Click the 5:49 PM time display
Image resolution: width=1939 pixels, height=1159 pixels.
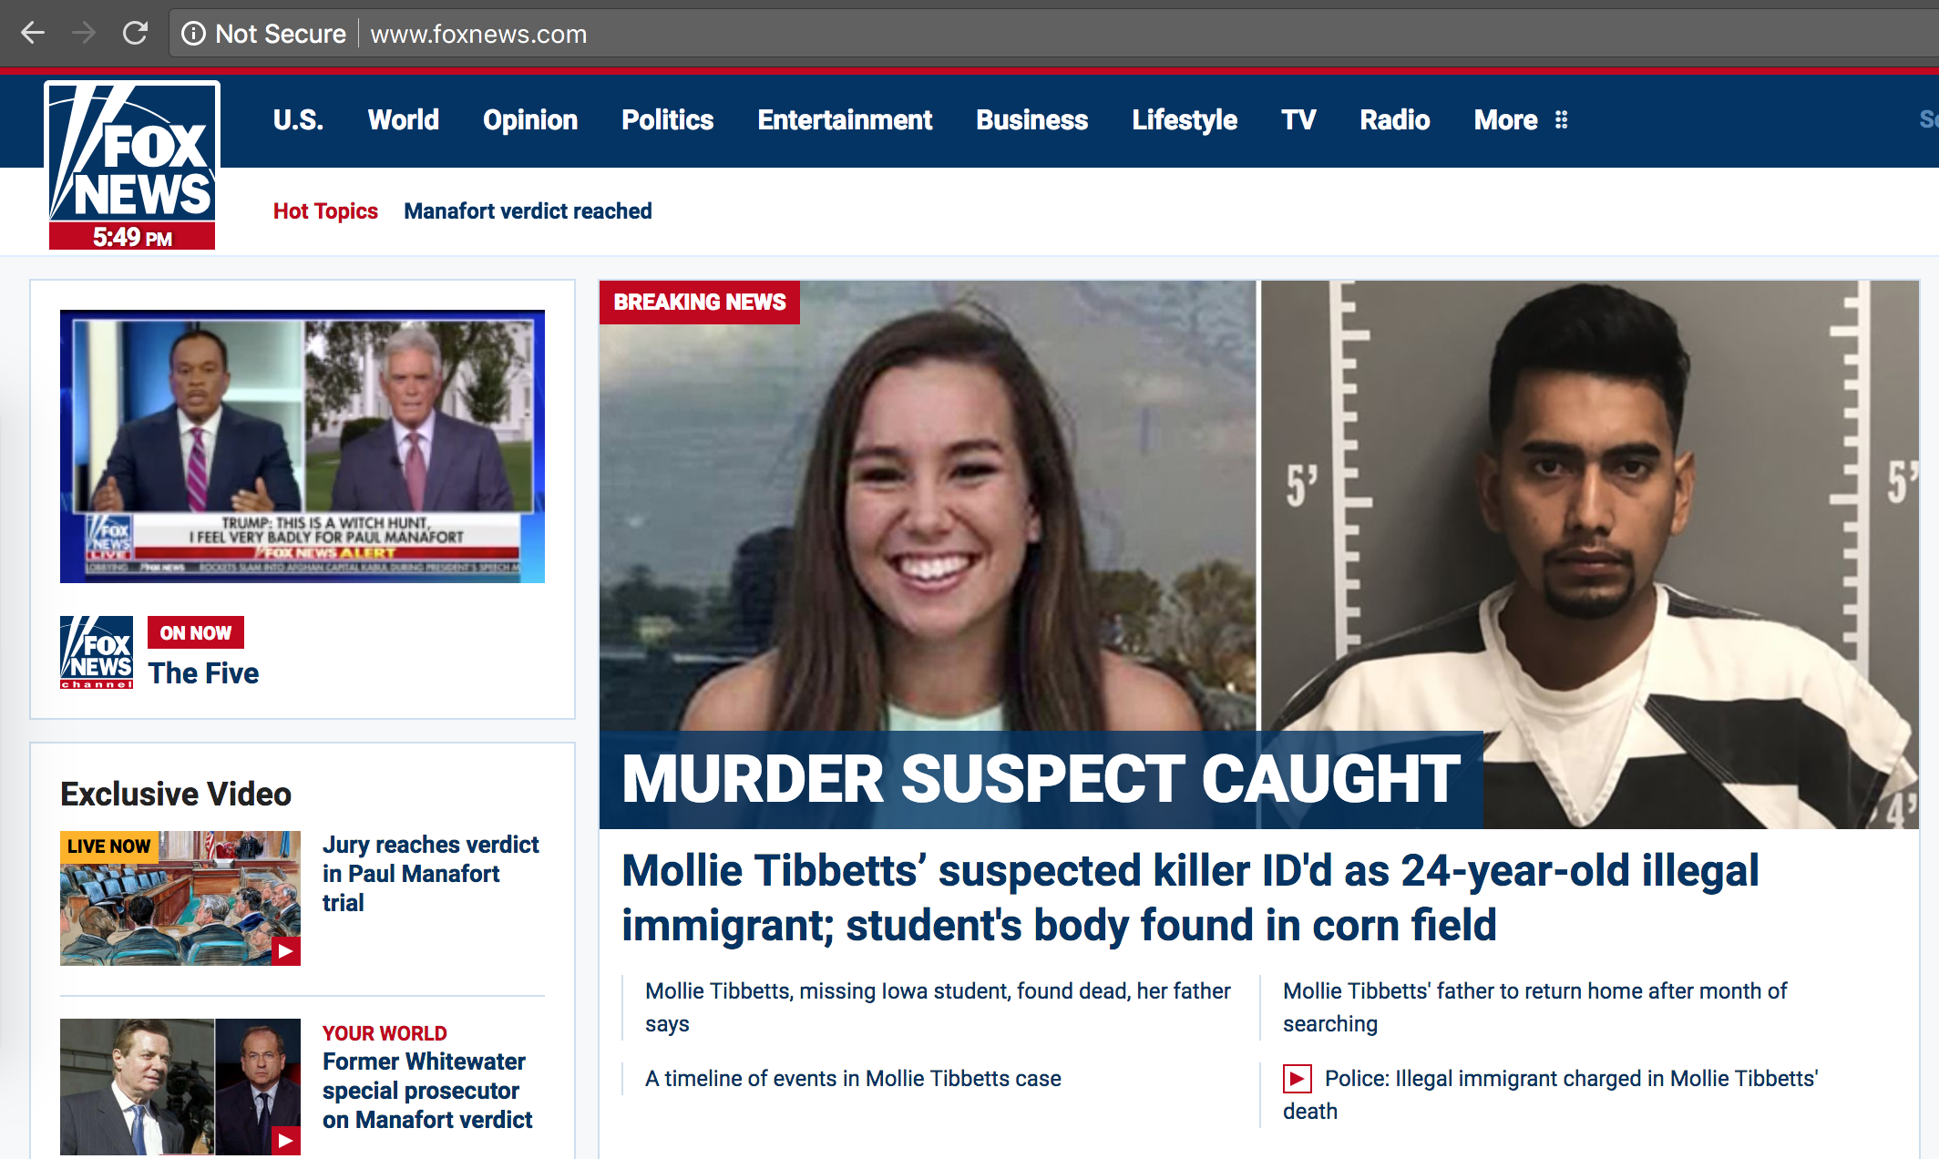coord(132,237)
